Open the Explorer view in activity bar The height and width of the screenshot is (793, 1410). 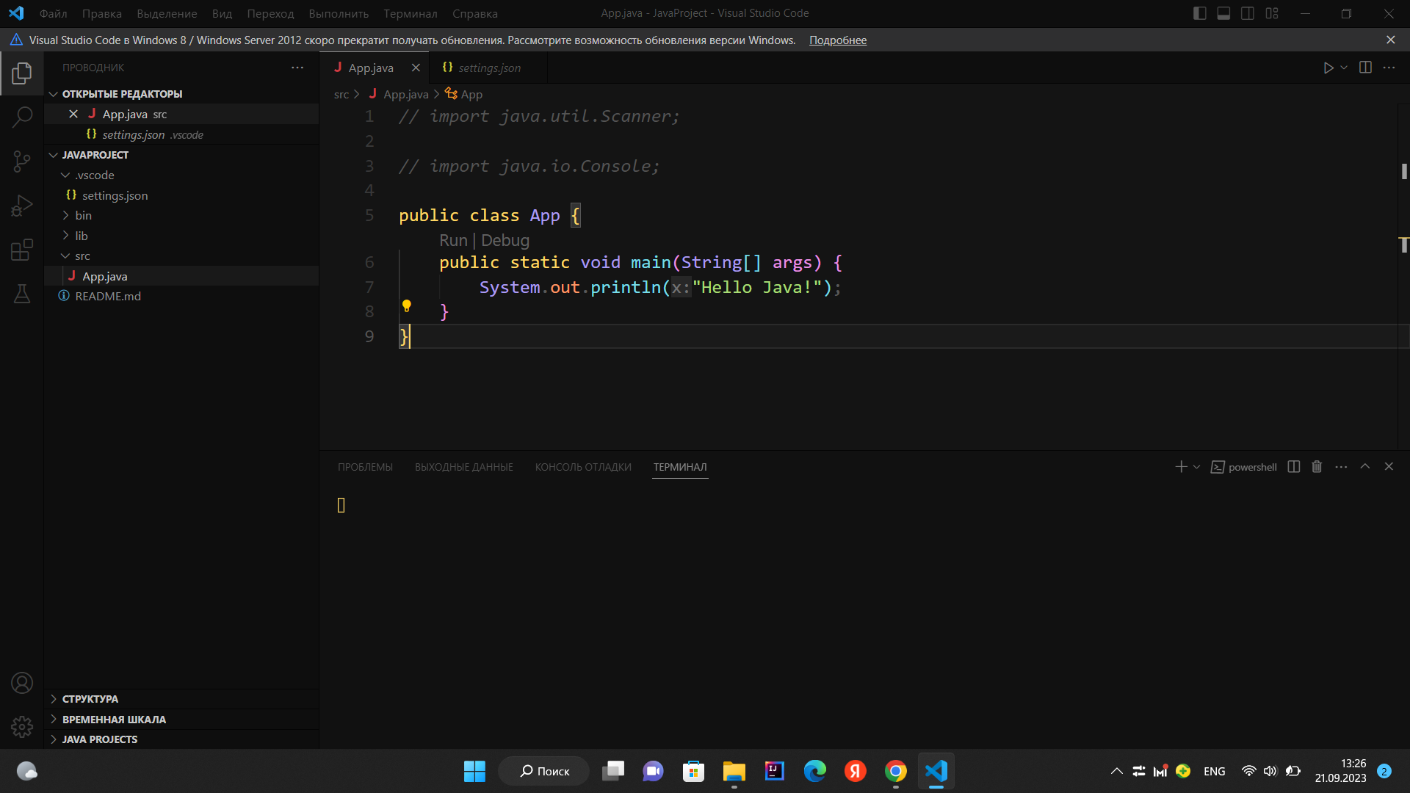22,73
